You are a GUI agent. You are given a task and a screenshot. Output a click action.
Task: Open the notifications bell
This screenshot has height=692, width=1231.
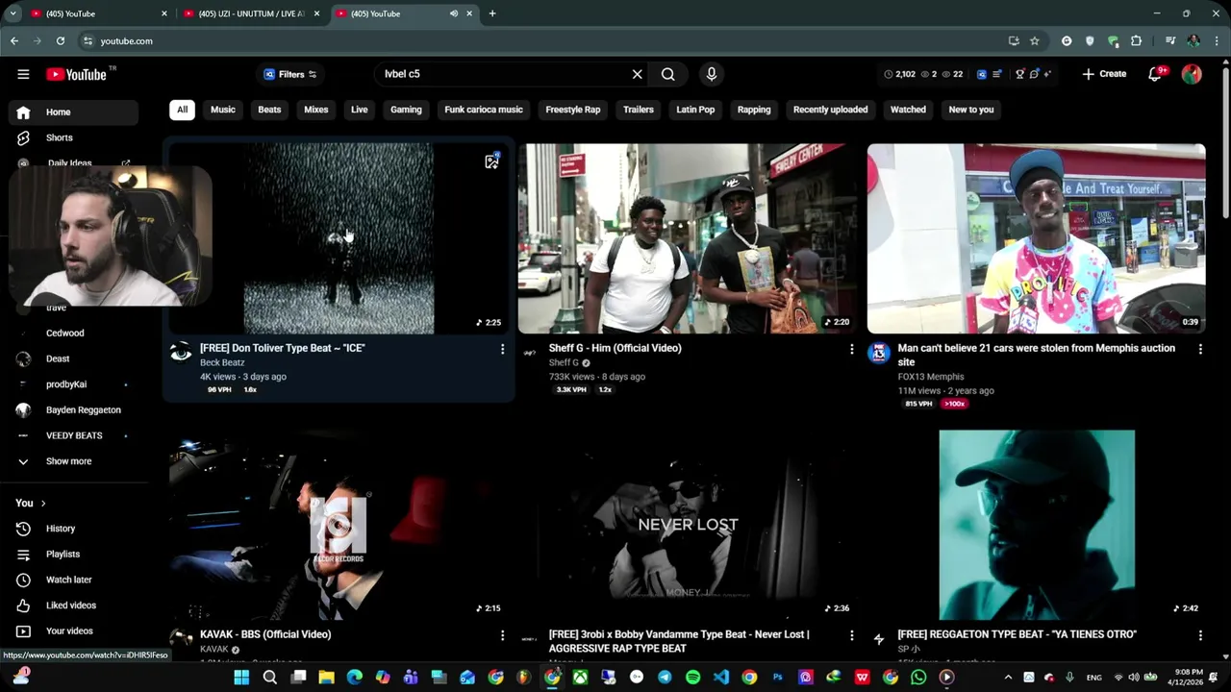pyautogui.click(x=1155, y=74)
